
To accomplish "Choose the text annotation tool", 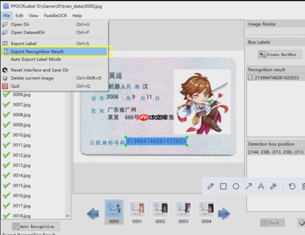I will click(x=261, y=186).
